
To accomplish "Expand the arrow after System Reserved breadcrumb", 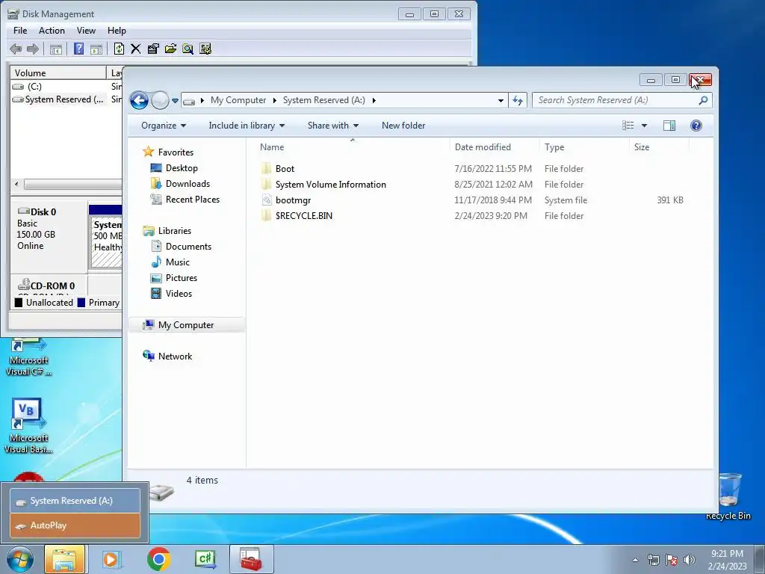I will [374, 101].
